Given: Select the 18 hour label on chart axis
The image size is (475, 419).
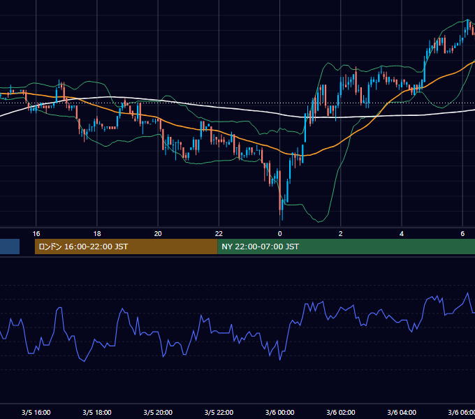Looking at the screenshot, I should [x=97, y=233].
